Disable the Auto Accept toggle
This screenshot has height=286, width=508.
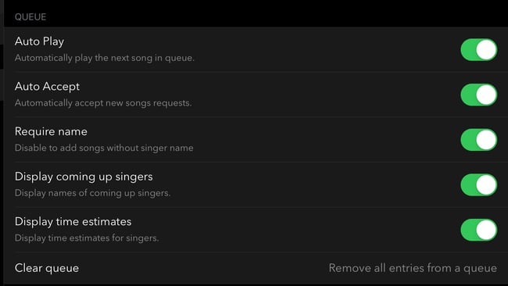click(479, 95)
